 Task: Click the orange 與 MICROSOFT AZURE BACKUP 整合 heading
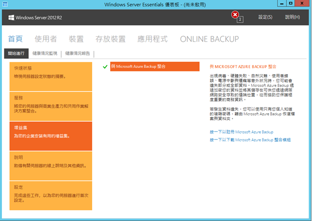coord(243,67)
